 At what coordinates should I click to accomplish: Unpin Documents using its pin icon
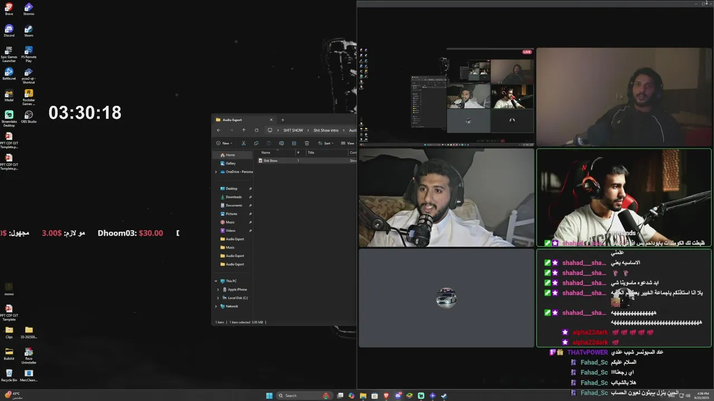pos(250,206)
